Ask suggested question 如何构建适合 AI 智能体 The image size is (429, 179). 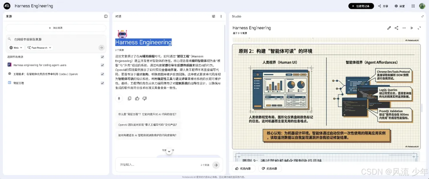[149, 135]
